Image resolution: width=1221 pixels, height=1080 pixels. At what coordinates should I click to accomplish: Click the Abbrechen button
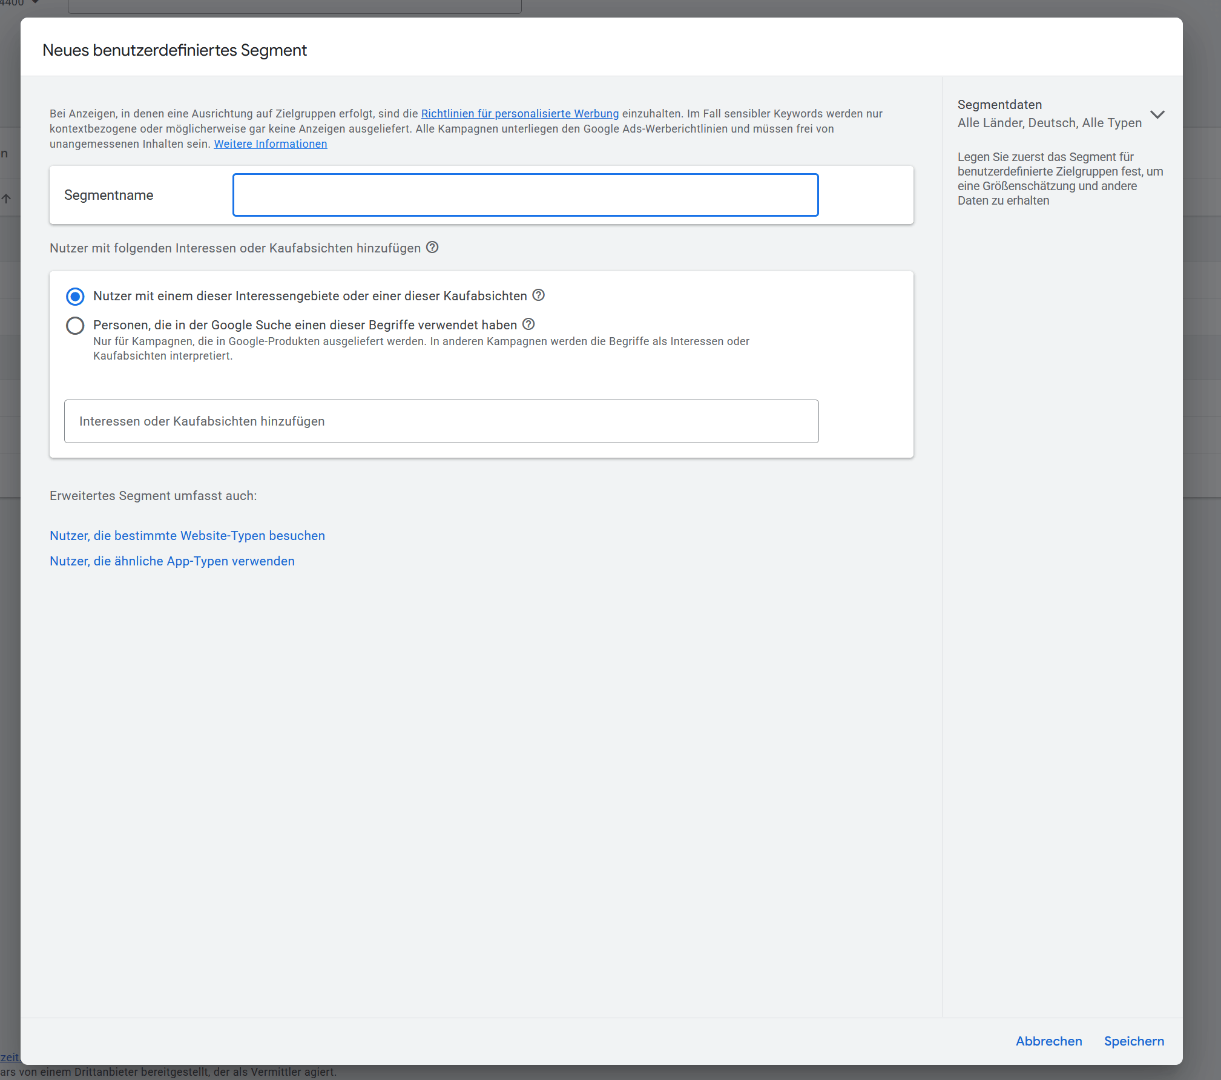click(x=1048, y=1041)
